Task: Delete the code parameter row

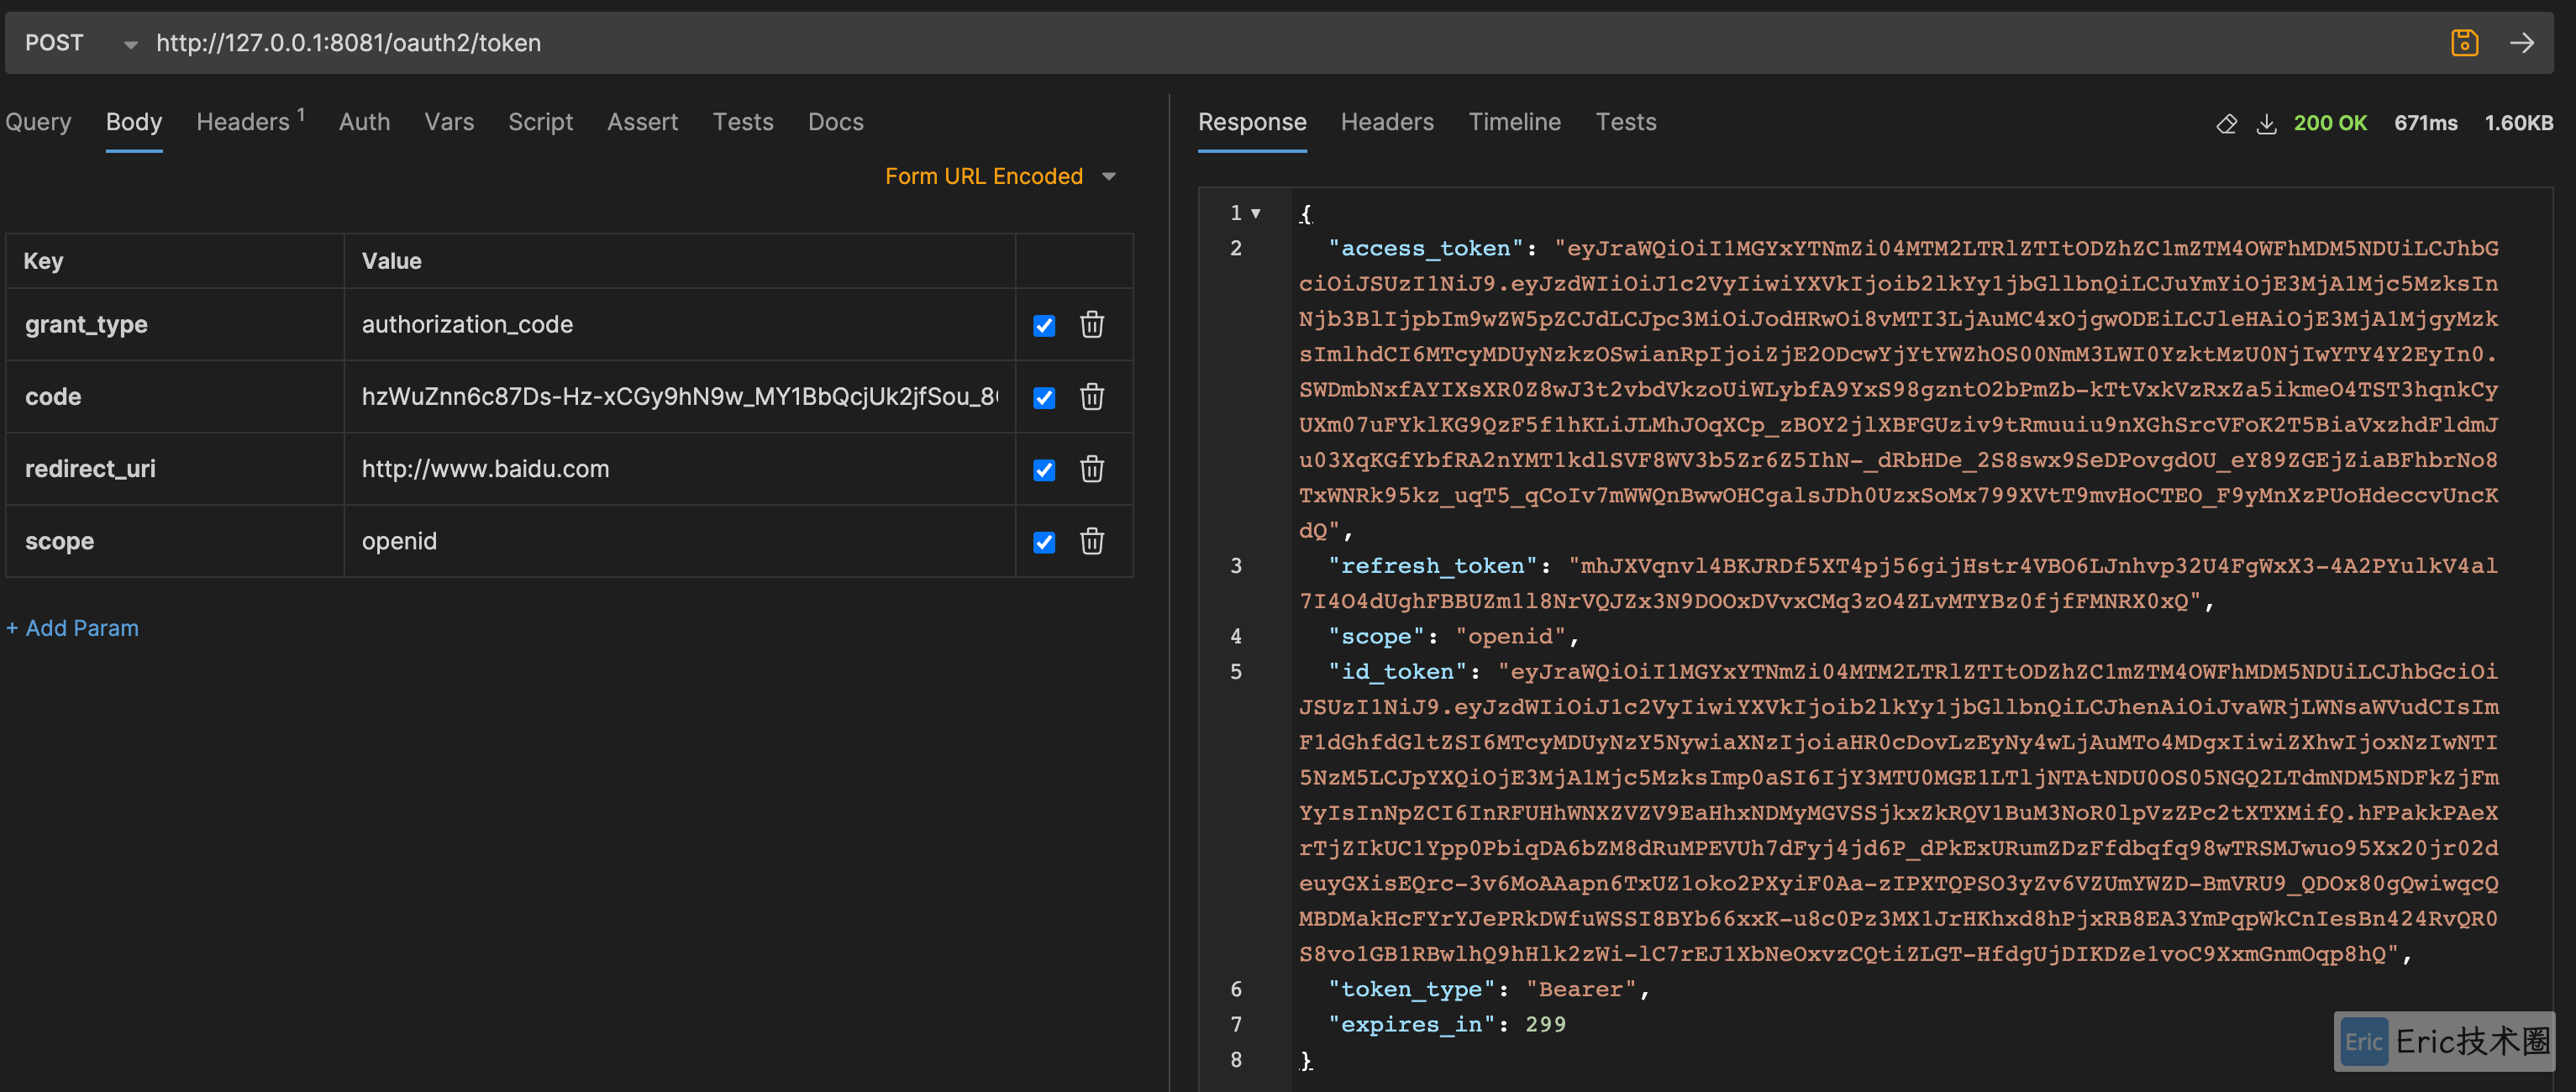Action: pos(1092,396)
